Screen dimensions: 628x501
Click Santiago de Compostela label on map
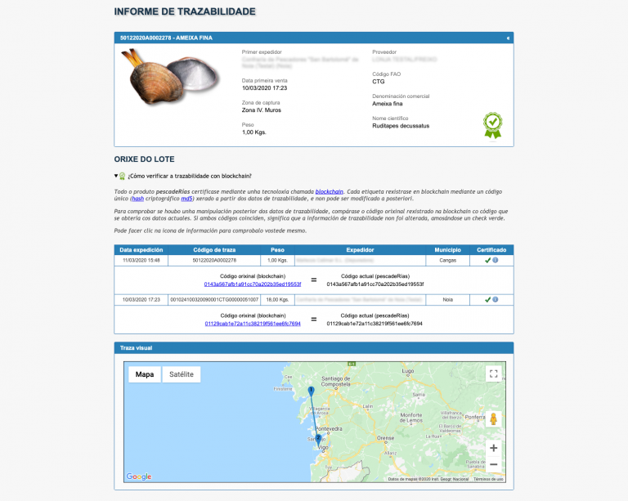[335, 381]
